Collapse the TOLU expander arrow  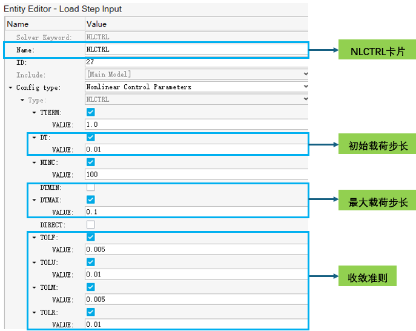(x=35, y=262)
